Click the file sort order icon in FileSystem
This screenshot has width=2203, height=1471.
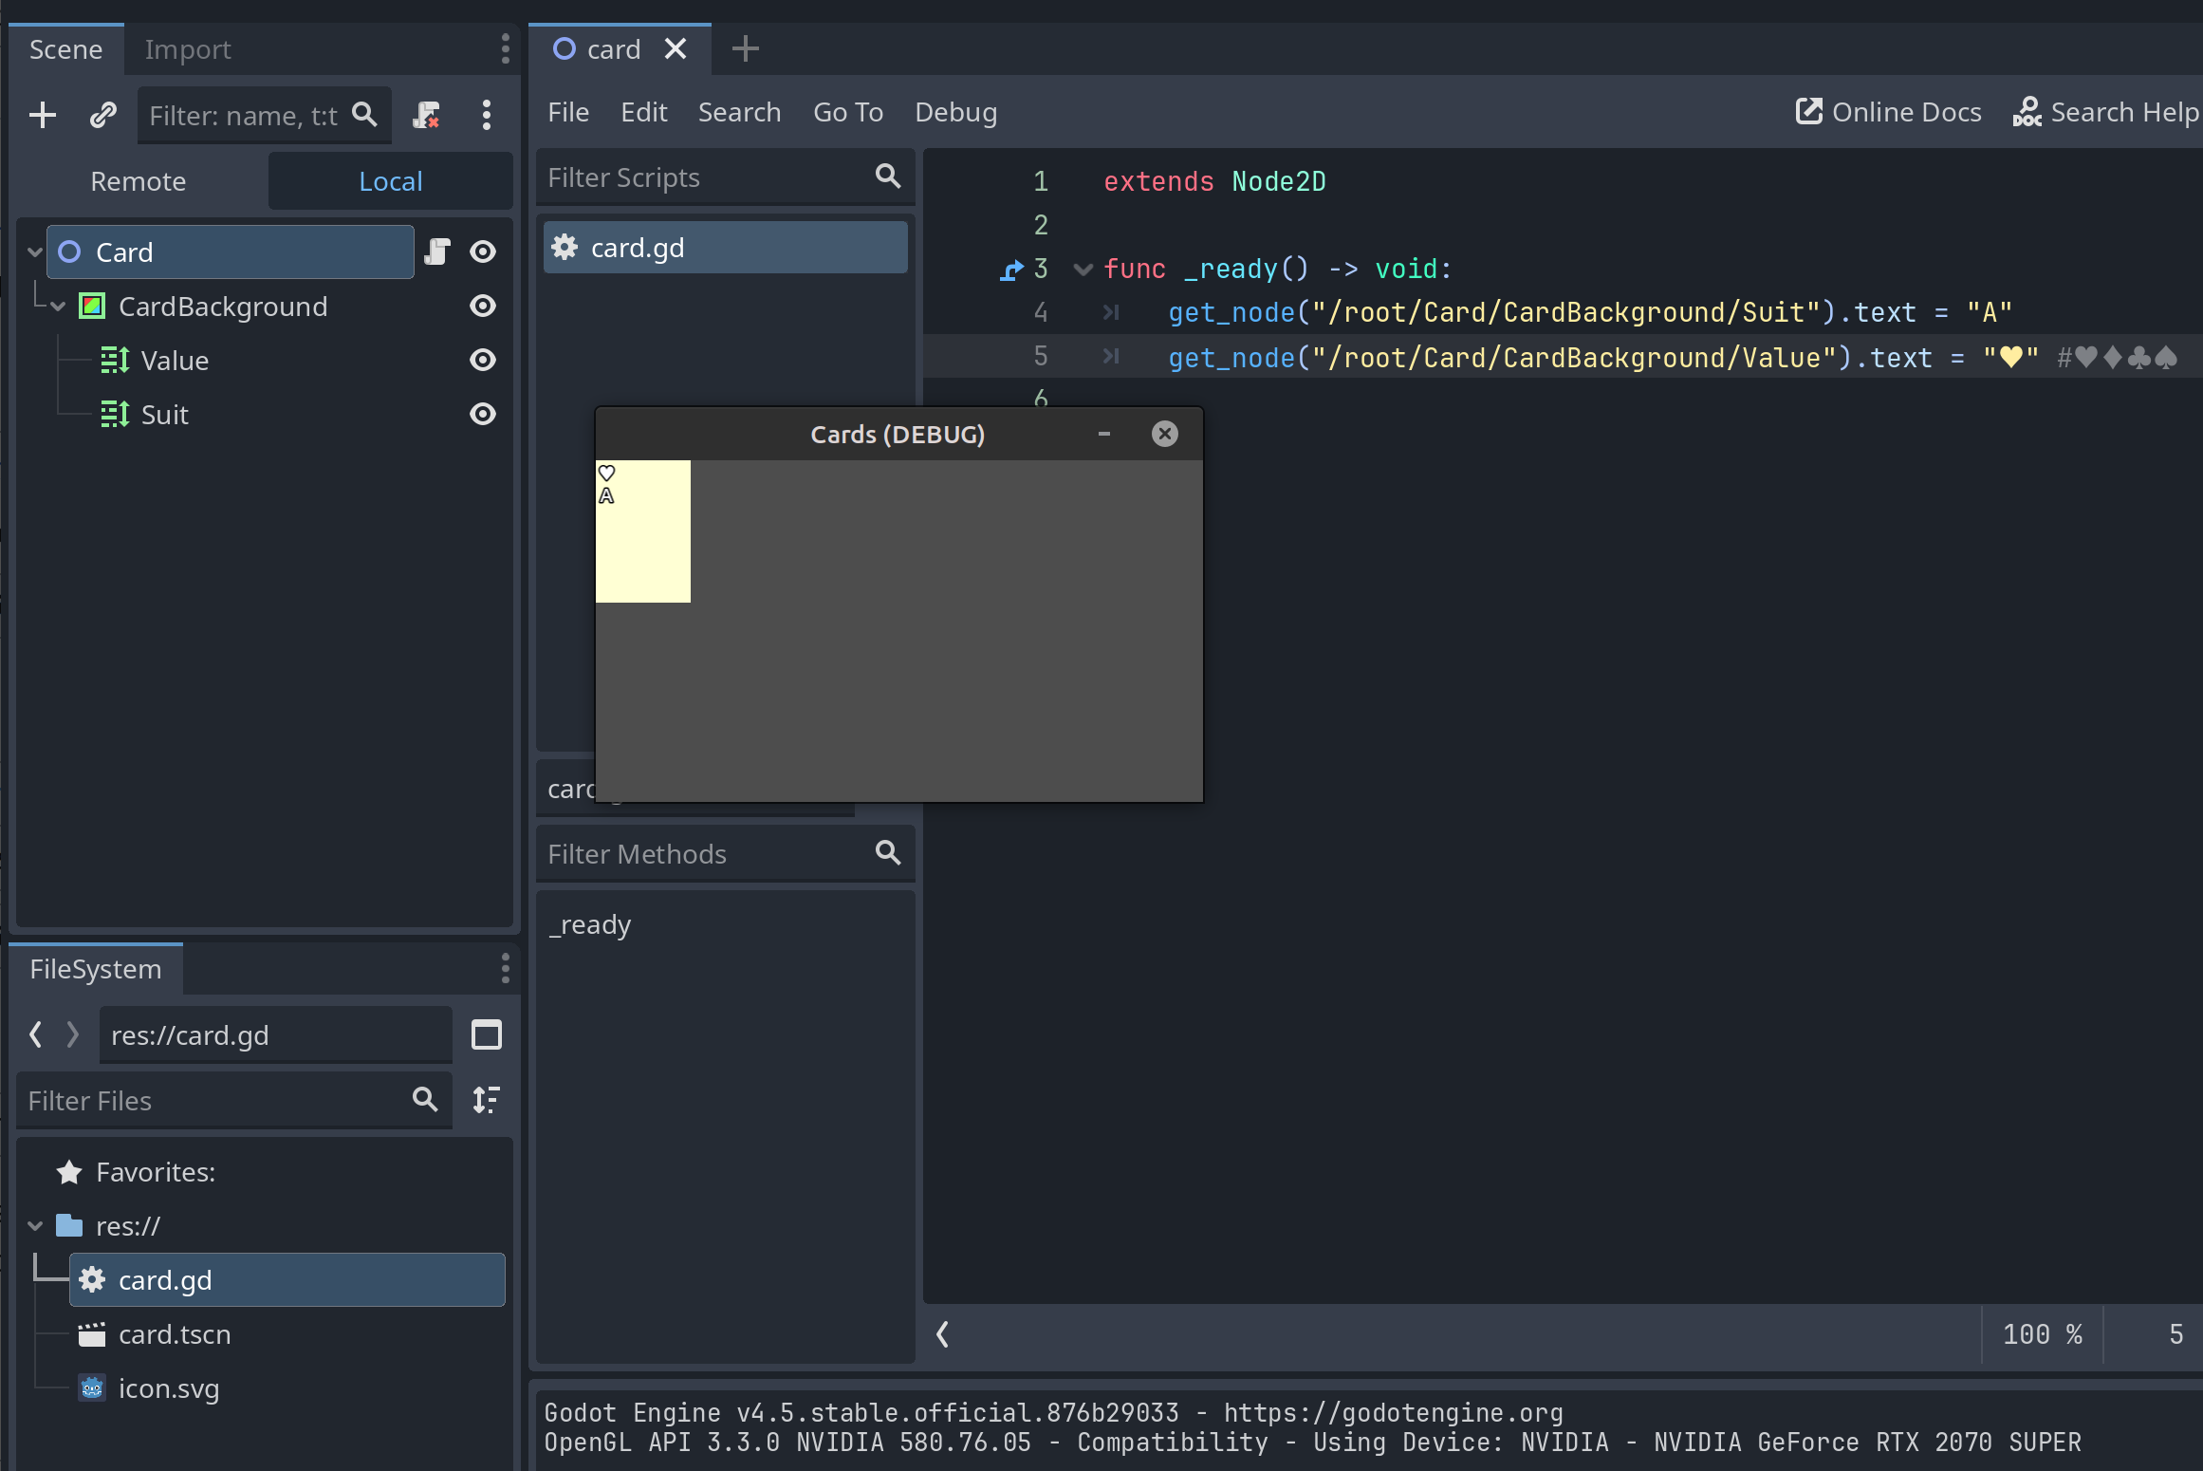(x=486, y=1100)
